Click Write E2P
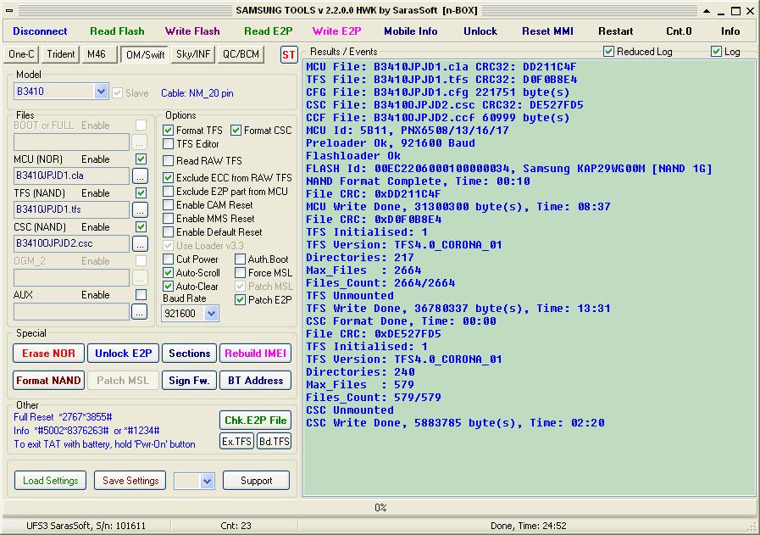760x535 pixels. point(337,31)
